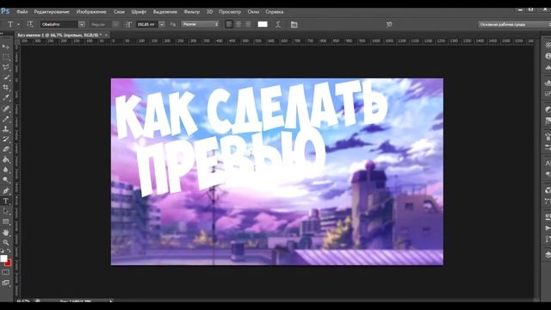Set left text alignment

[x=229, y=24]
